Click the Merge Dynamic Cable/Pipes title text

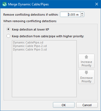28,4
